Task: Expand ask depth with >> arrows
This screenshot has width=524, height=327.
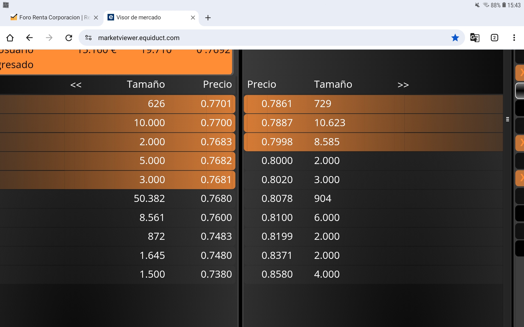Action: tap(403, 85)
